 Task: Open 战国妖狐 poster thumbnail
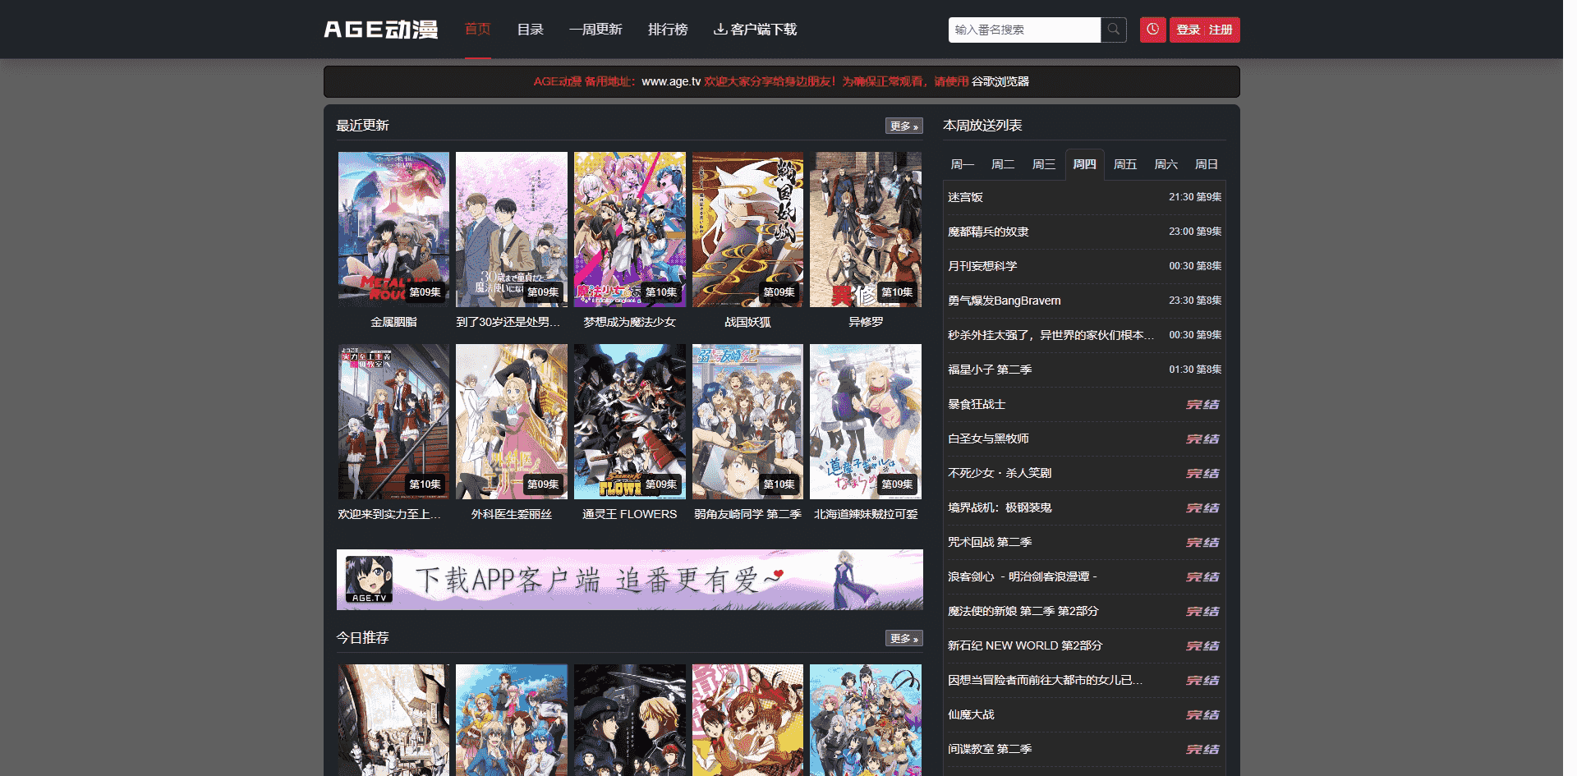pos(747,229)
